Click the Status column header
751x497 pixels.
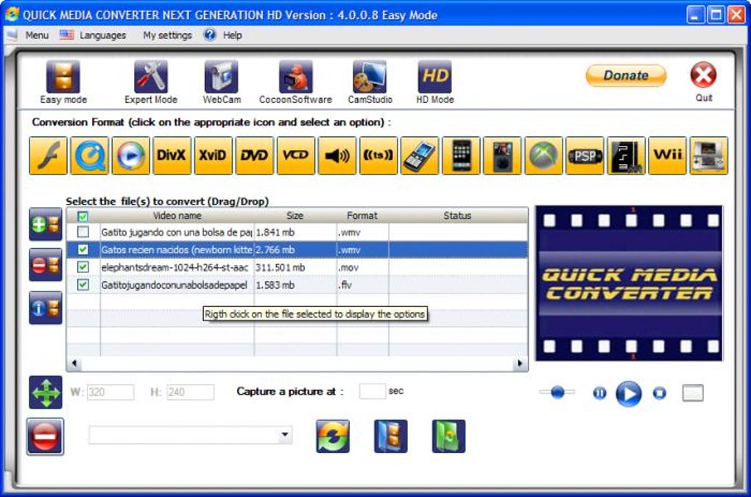click(457, 216)
